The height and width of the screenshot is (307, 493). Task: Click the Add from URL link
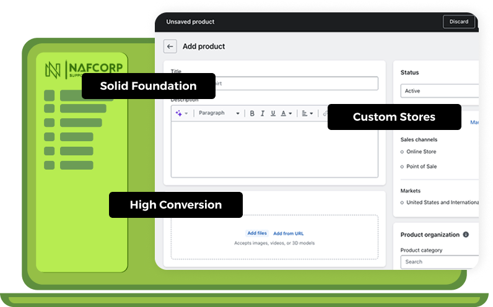(x=289, y=233)
